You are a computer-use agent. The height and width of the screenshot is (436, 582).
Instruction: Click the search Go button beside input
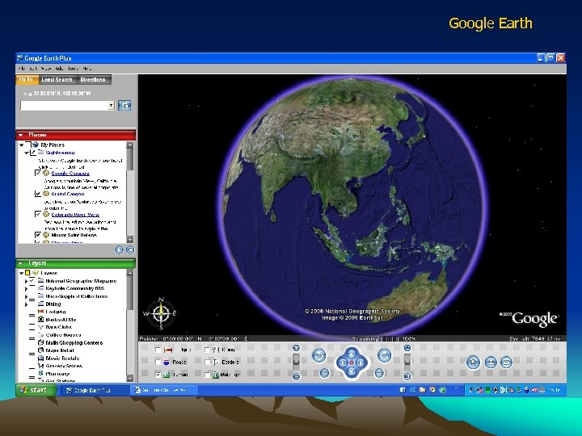[x=124, y=105]
